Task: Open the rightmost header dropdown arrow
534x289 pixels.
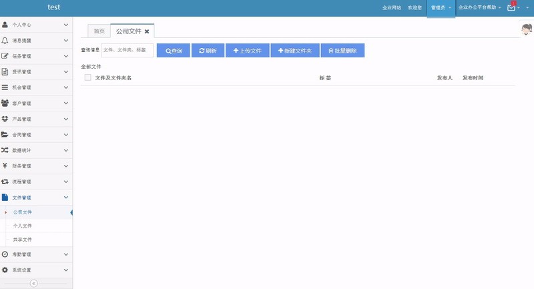Action: [527, 7]
